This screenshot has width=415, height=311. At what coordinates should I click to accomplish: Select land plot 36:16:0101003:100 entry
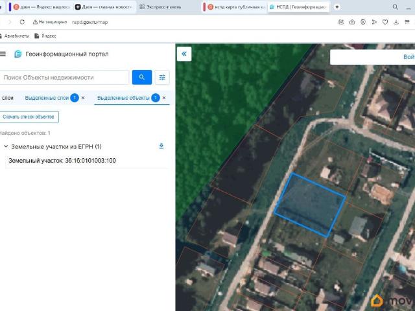click(62, 161)
